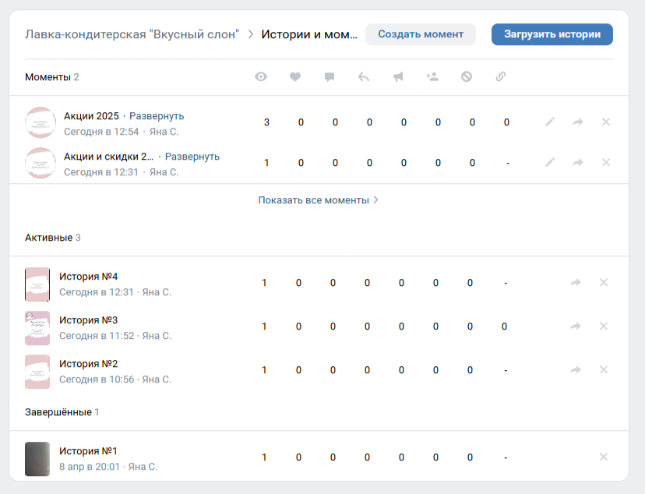The image size is (645, 494).
Task: Click the Моменты section heading
Action: (x=48, y=77)
